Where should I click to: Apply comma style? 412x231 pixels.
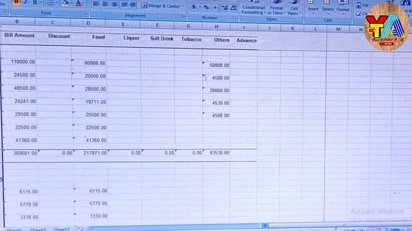[215, 8]
